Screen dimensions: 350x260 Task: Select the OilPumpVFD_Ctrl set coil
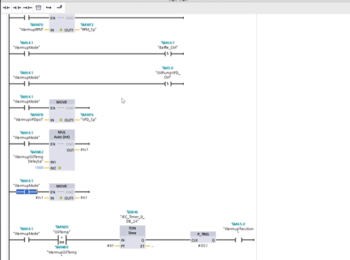coord(168,84)
